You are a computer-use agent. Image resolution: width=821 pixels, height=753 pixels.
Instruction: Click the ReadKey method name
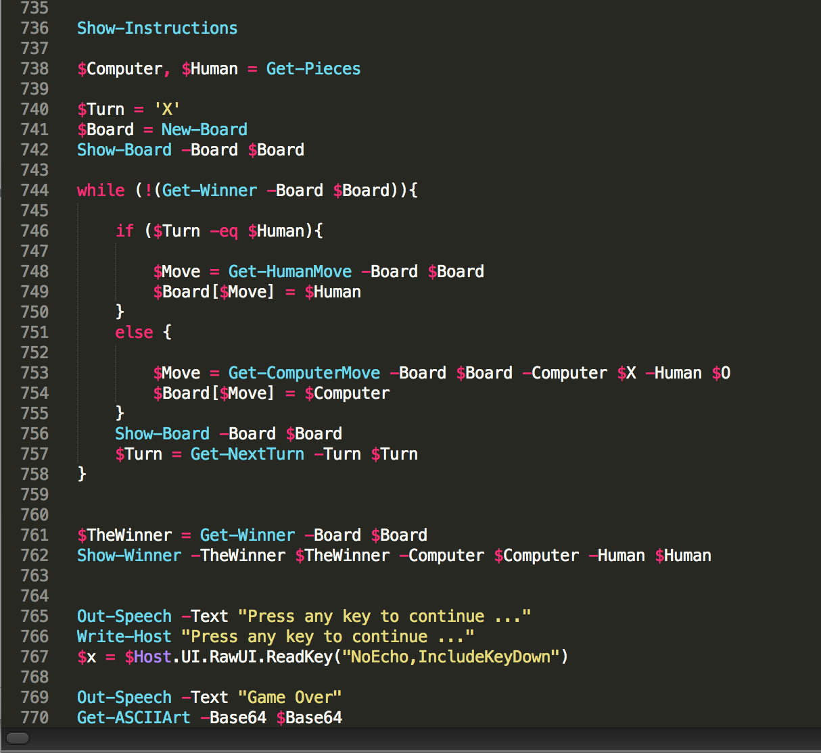pos(300,657)
